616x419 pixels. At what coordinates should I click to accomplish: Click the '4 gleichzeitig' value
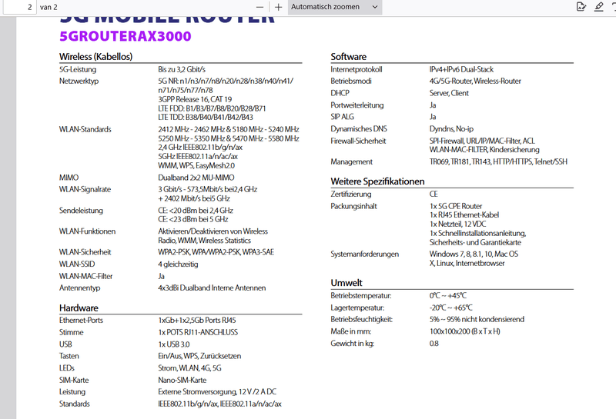pyautogui.click(x=178, y=264)
